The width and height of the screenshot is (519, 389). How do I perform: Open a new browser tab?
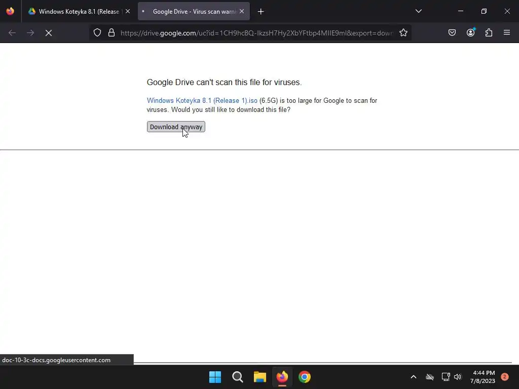pyautogui.click(x=261, y=12)
